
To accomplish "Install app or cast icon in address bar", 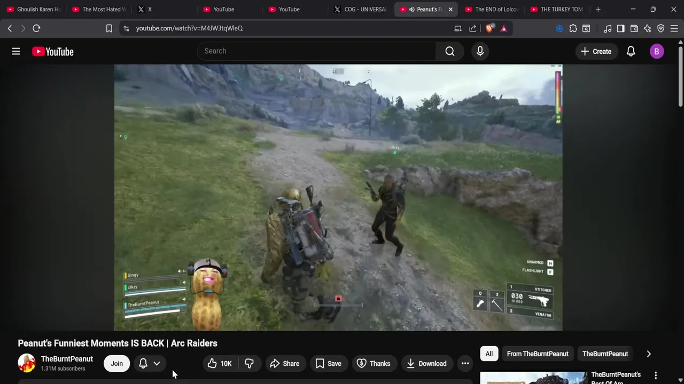I will tap(458, 28).
